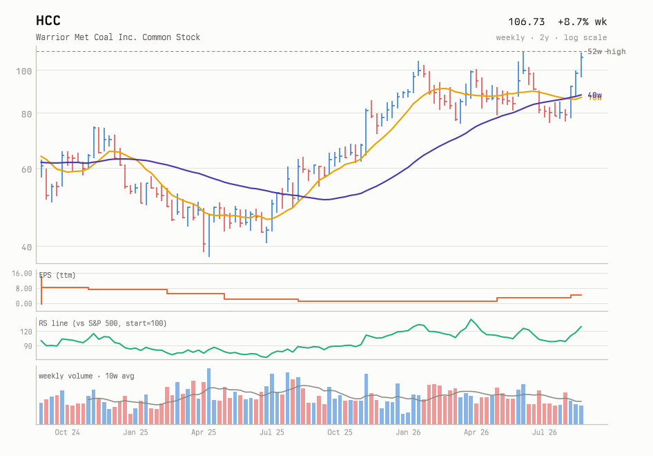Click the EPS (ttm) panel label
Image resolution: width=653 pixels, height=456 pixels.
tap(57, 275)
